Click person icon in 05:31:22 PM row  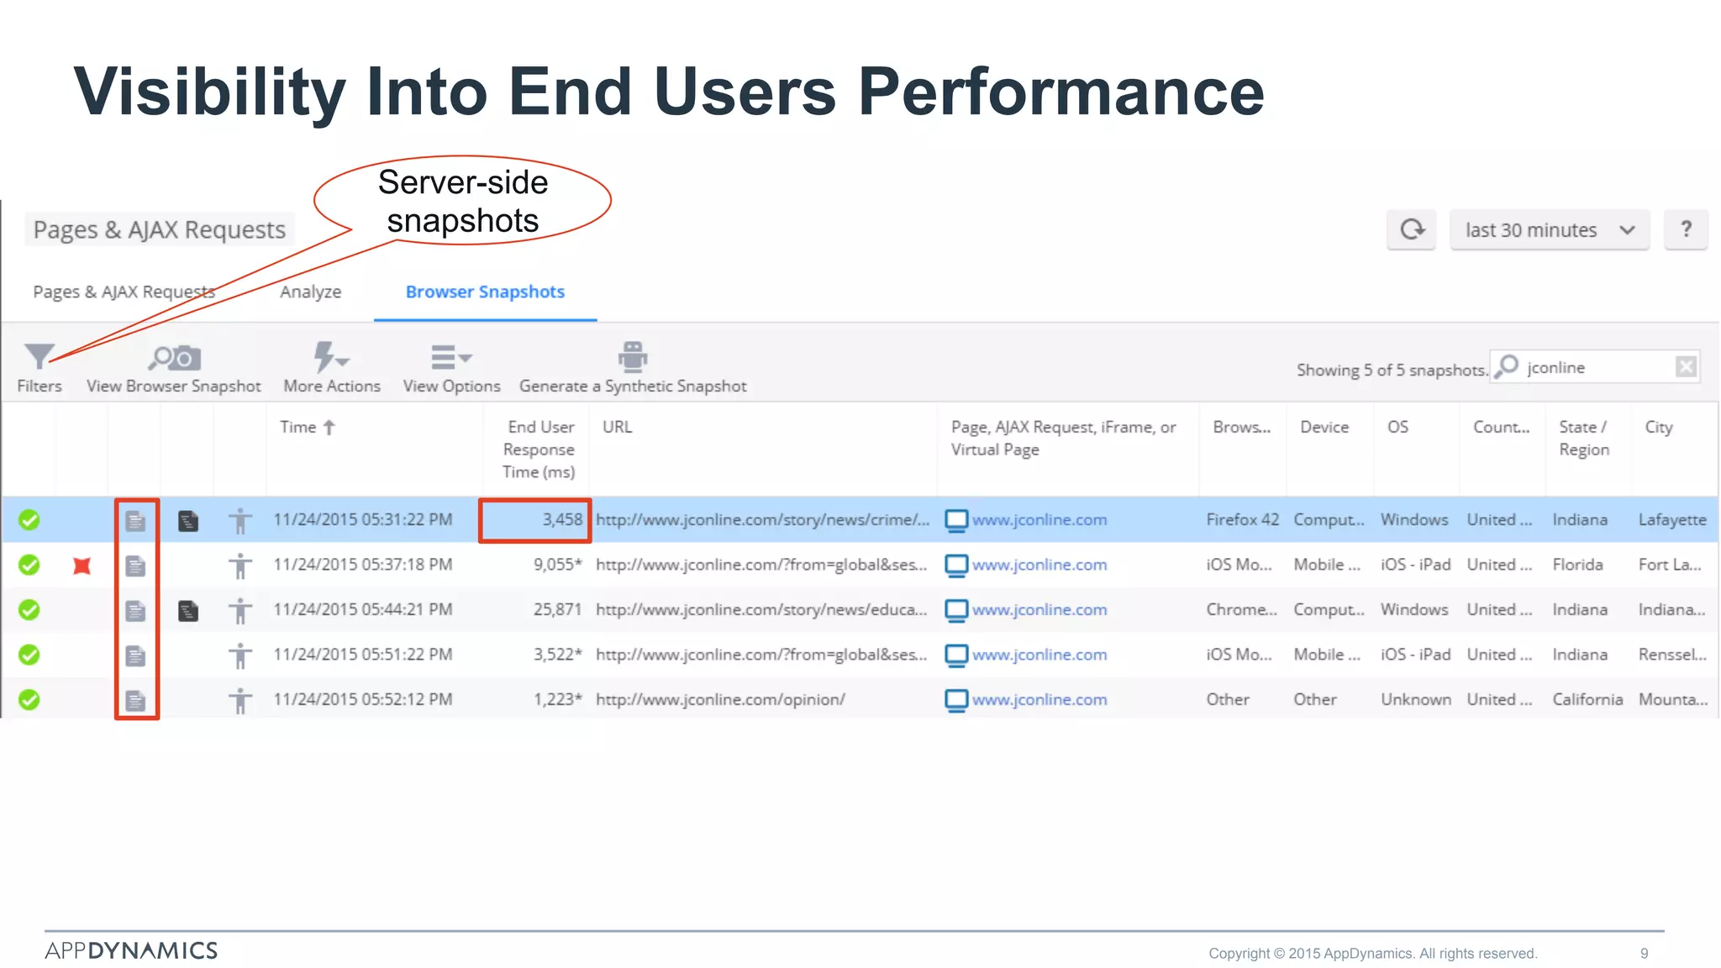(240, 521)
